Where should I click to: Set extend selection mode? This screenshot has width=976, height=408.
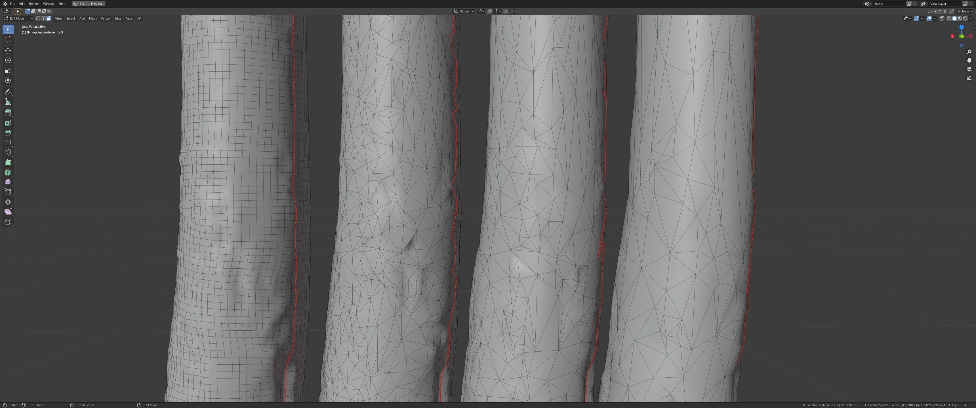pyautogui.click(x=33, y=11)
